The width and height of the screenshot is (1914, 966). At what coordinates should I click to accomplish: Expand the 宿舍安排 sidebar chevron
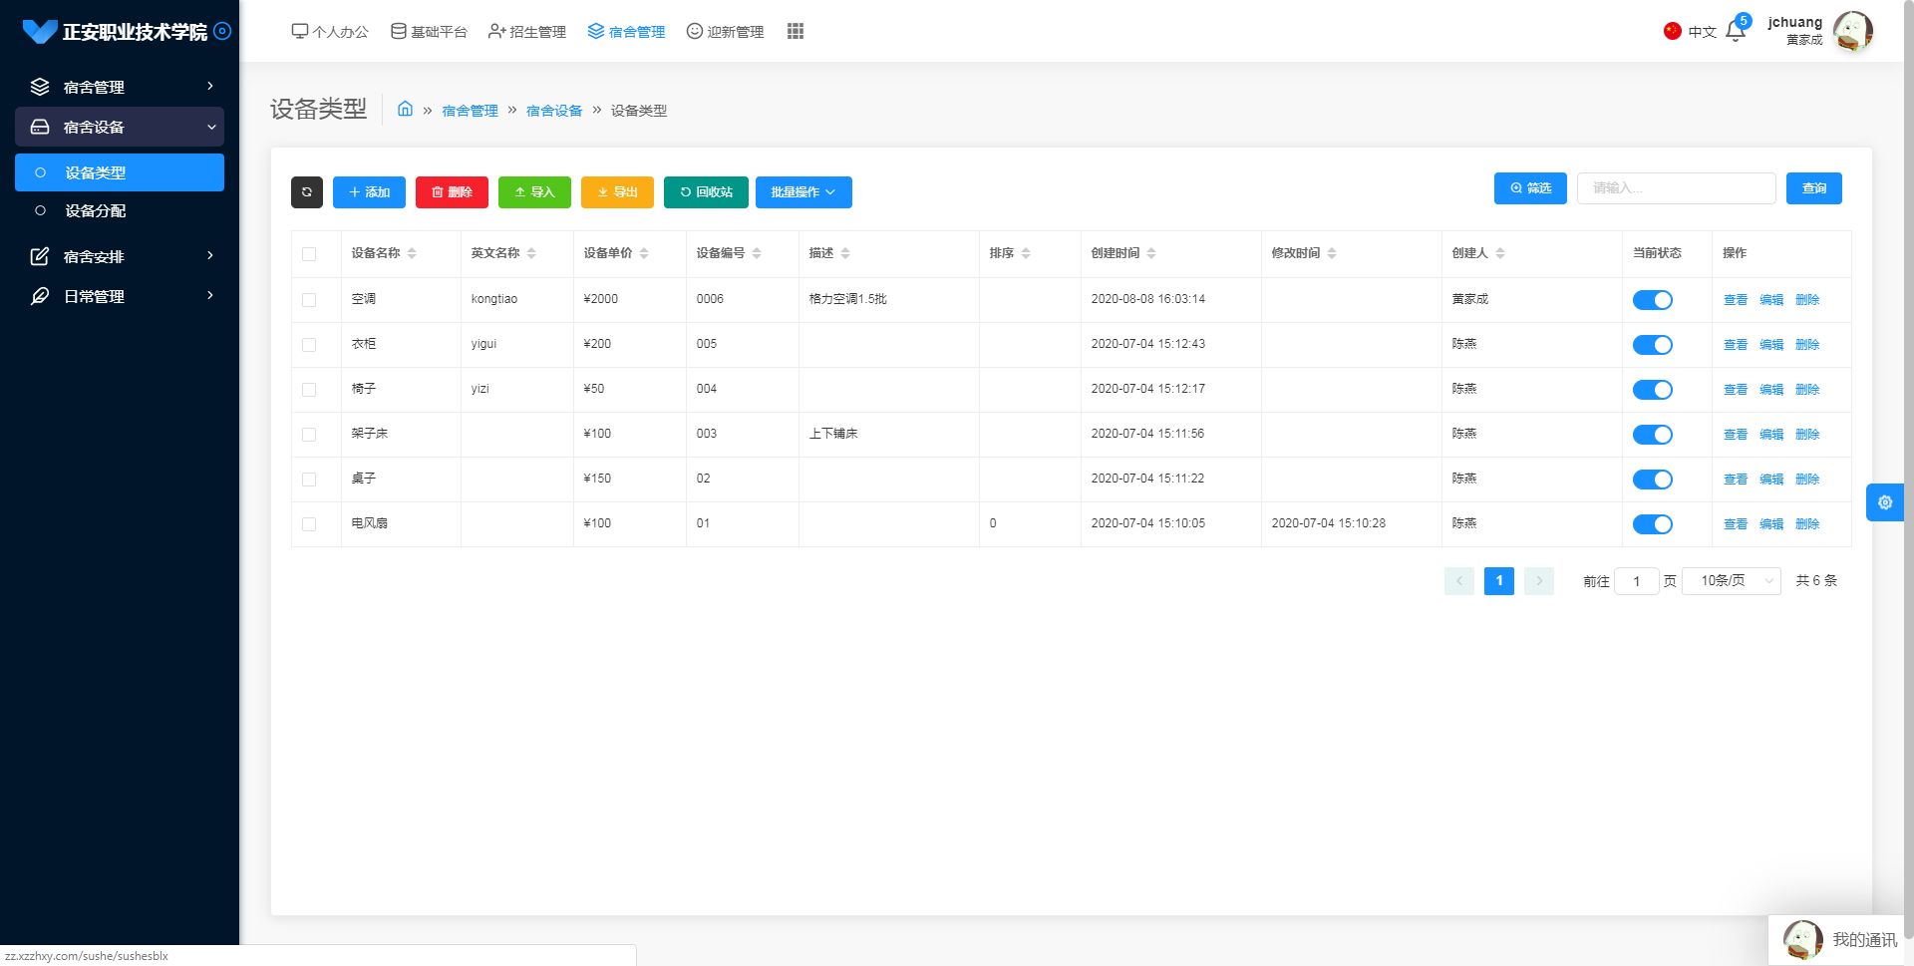(210, 256)
